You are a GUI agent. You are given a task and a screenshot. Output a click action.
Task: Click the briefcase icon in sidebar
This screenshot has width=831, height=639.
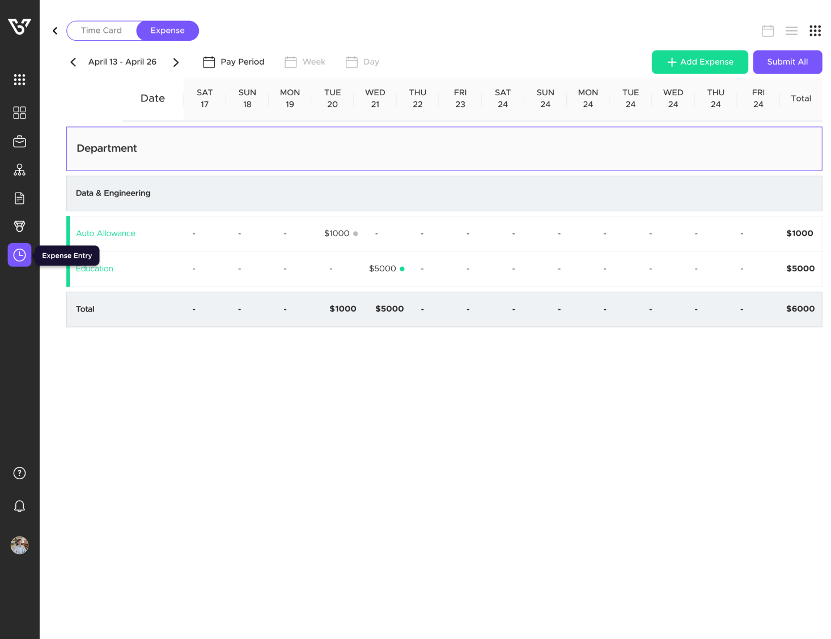(x=19, y=142)
